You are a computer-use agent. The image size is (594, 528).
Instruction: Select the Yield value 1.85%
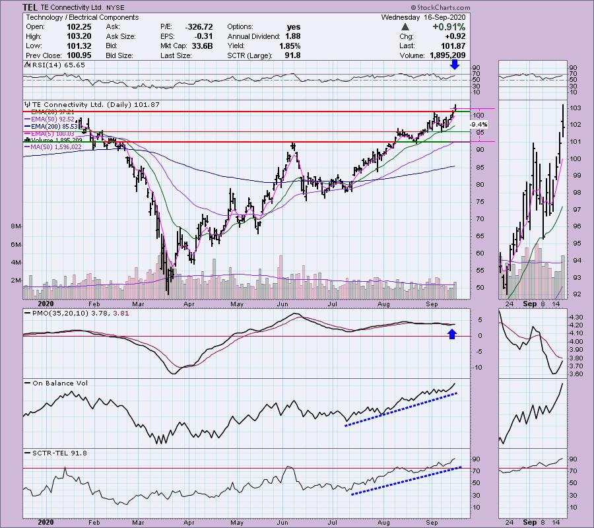click(290, 46)
